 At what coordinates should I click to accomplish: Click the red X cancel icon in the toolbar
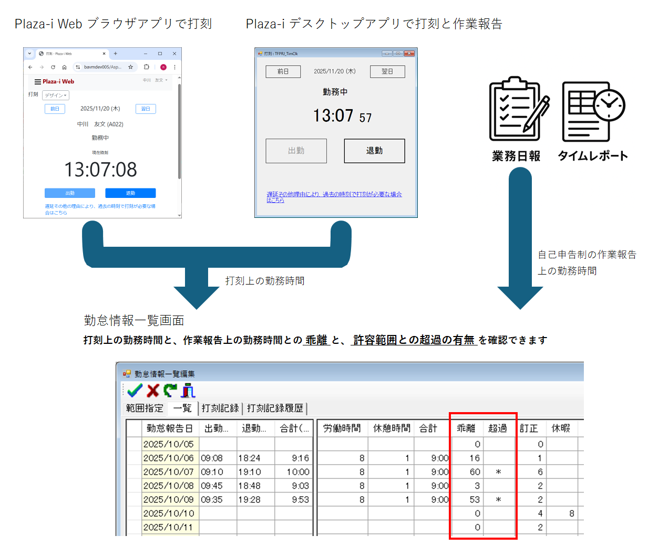[152, 390]
